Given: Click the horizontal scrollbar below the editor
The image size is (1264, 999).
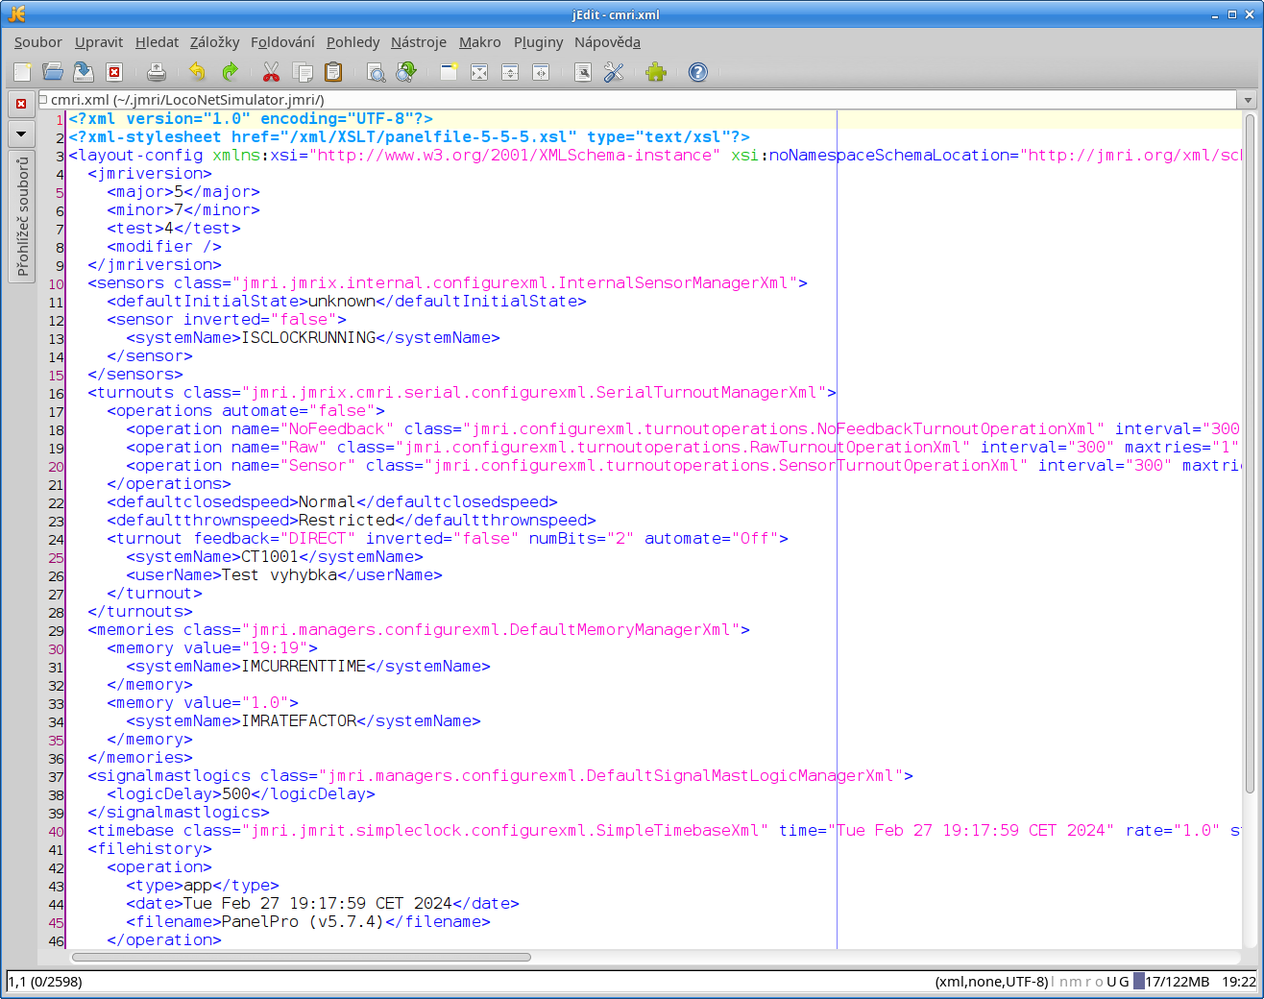Looking at the screenshot, I should coord(302,957).
